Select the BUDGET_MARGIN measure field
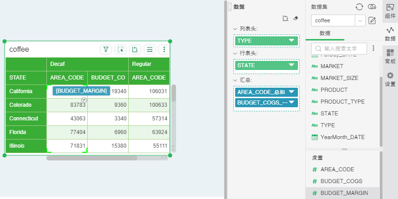Screen dimensions: 398x199 click(344, 193)
